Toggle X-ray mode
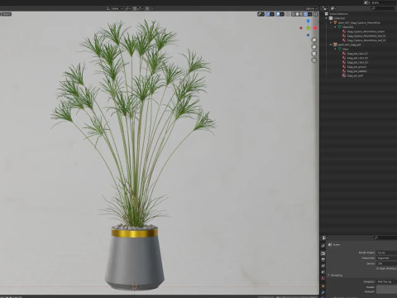397x298 pixels. pos(288,14)
